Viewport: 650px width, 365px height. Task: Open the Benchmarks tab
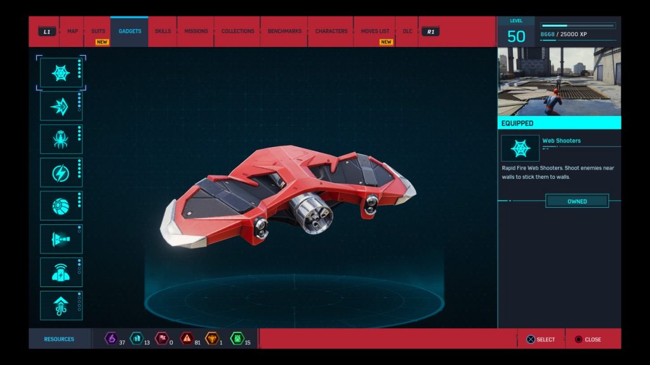284,32
